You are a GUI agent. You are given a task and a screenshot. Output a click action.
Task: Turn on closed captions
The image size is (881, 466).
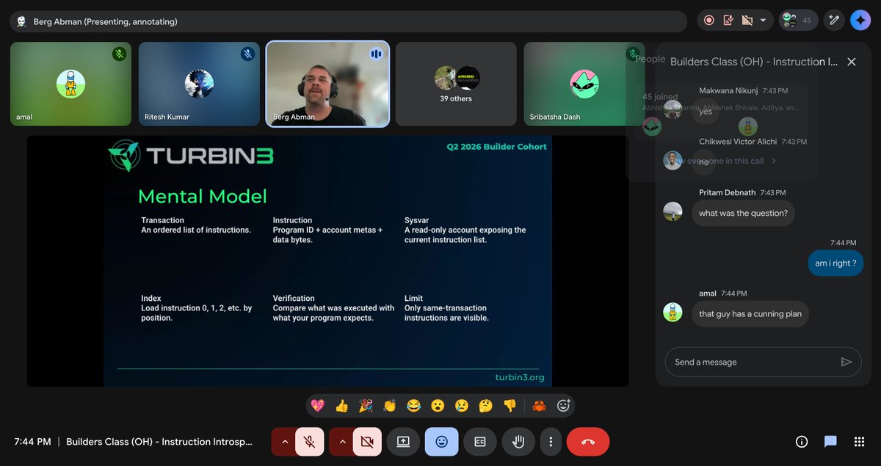[480, 442]
